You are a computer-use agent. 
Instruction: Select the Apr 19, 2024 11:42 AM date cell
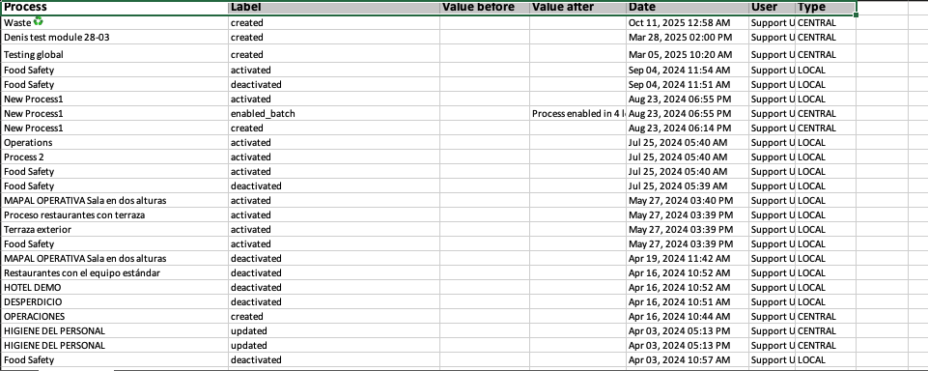tap(688, 259)
